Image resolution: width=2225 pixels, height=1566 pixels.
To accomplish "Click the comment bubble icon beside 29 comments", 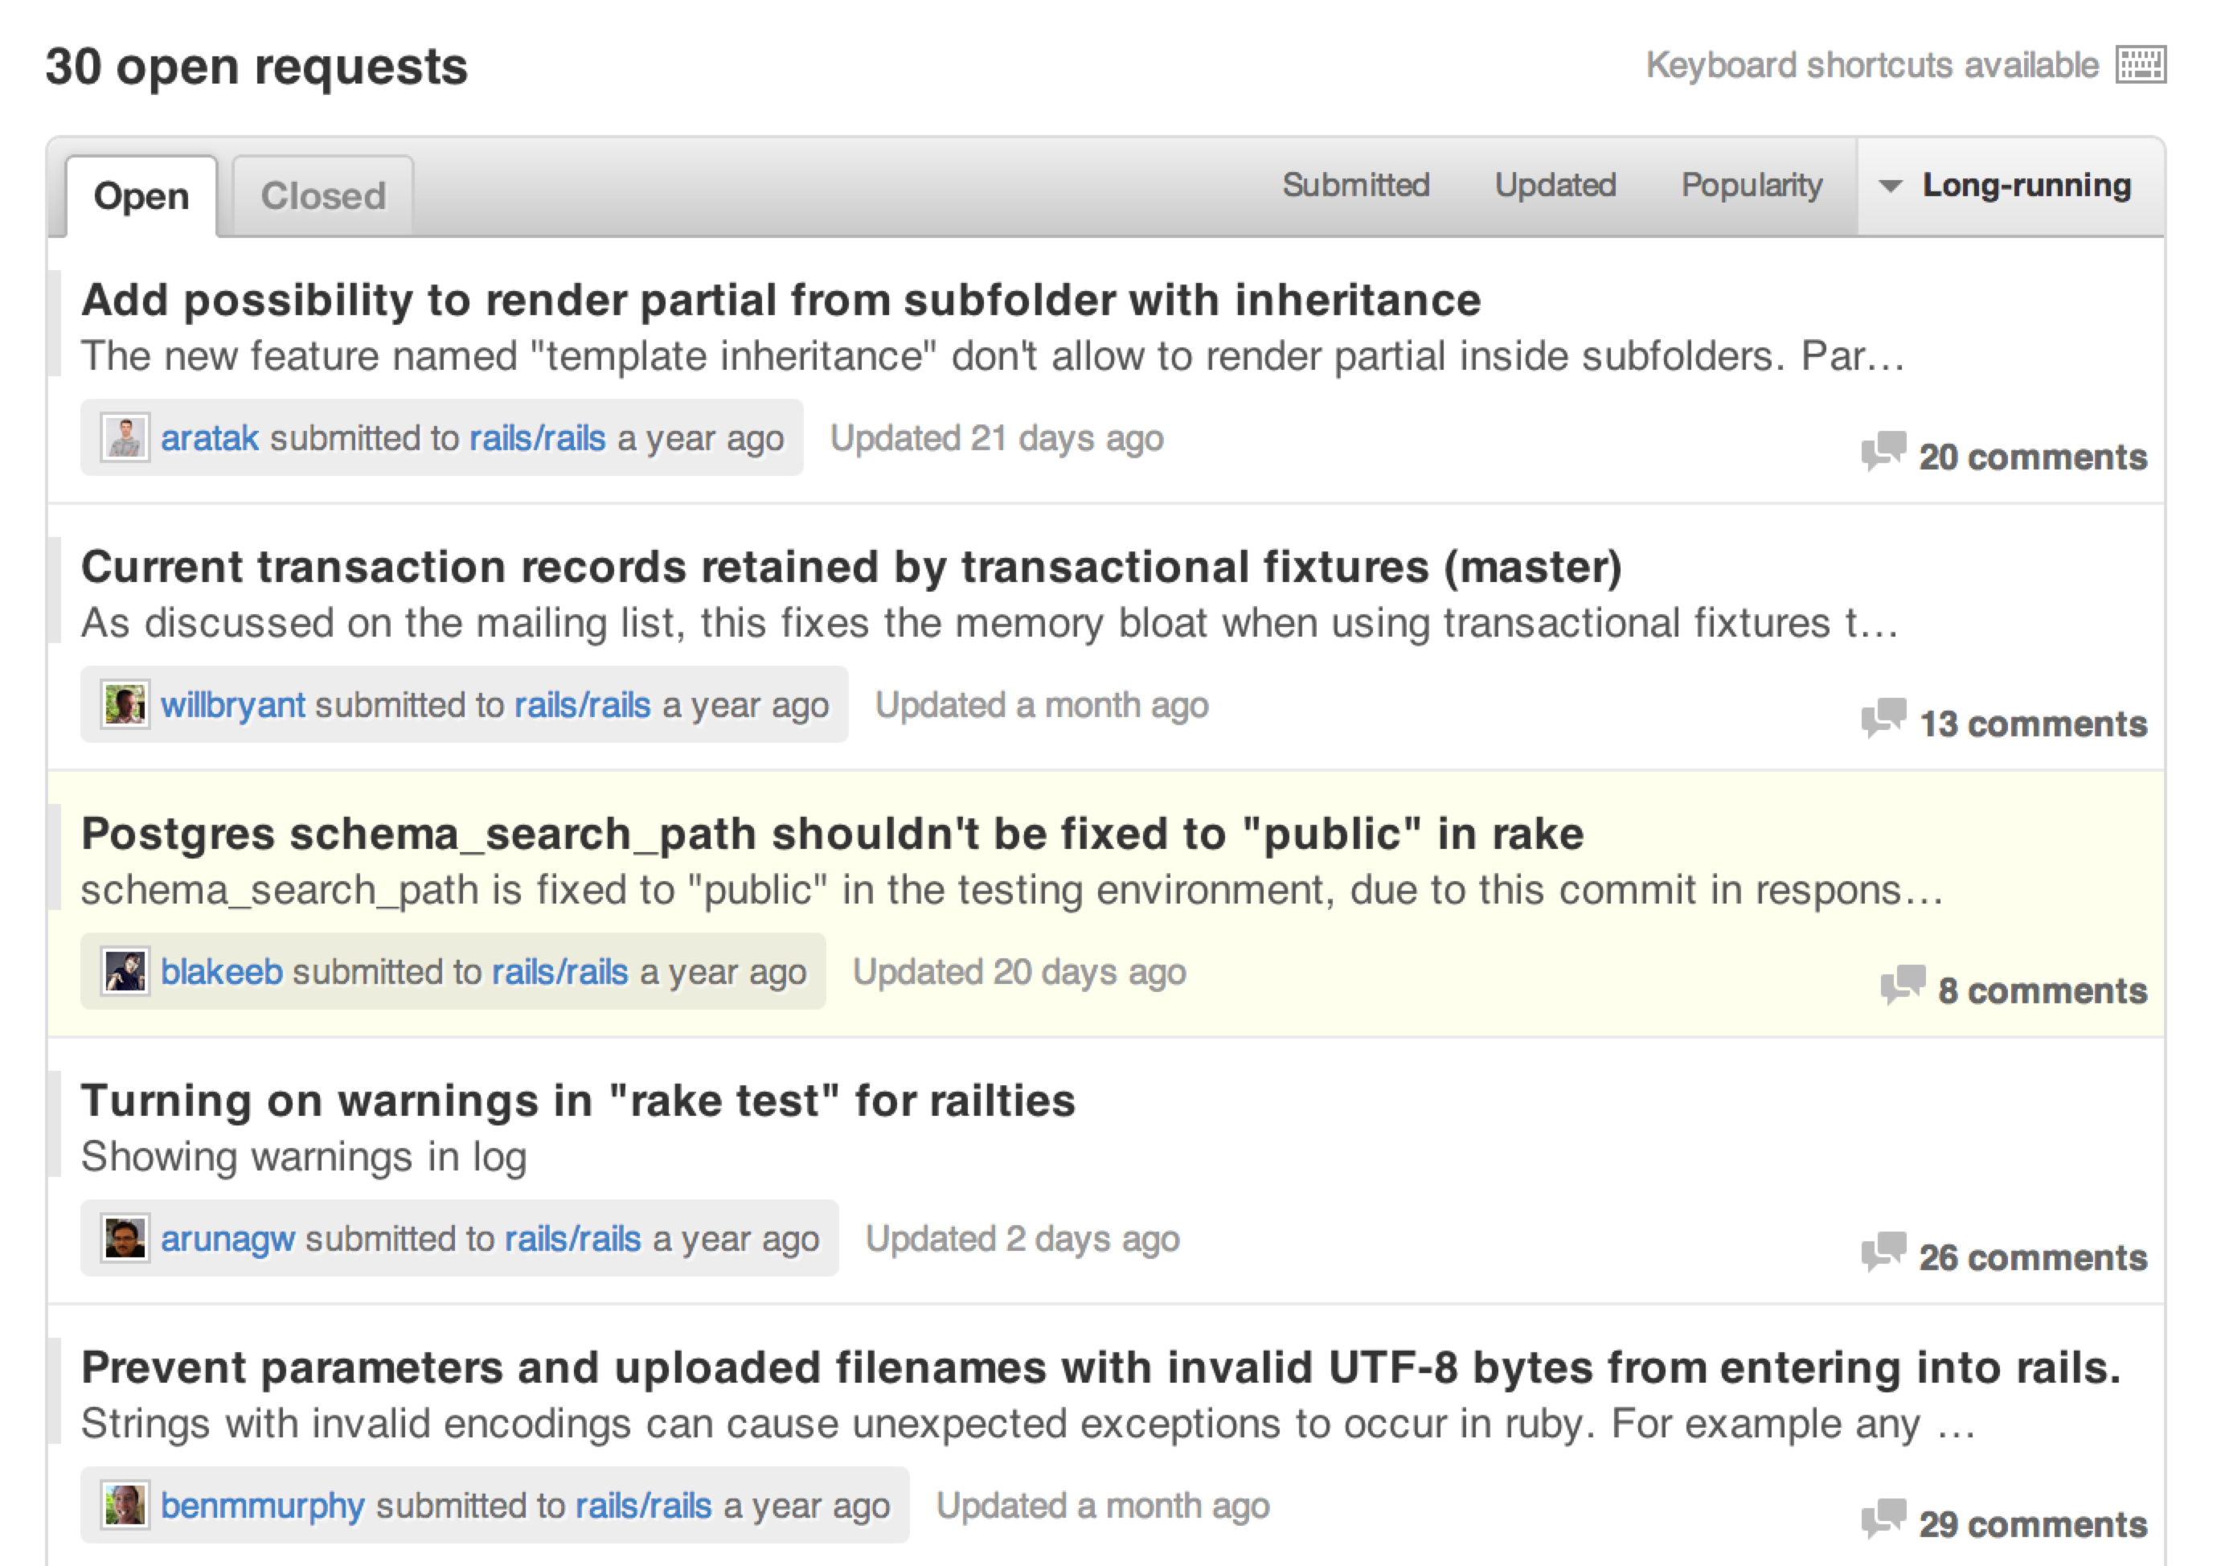I will coord(1883,1519).
